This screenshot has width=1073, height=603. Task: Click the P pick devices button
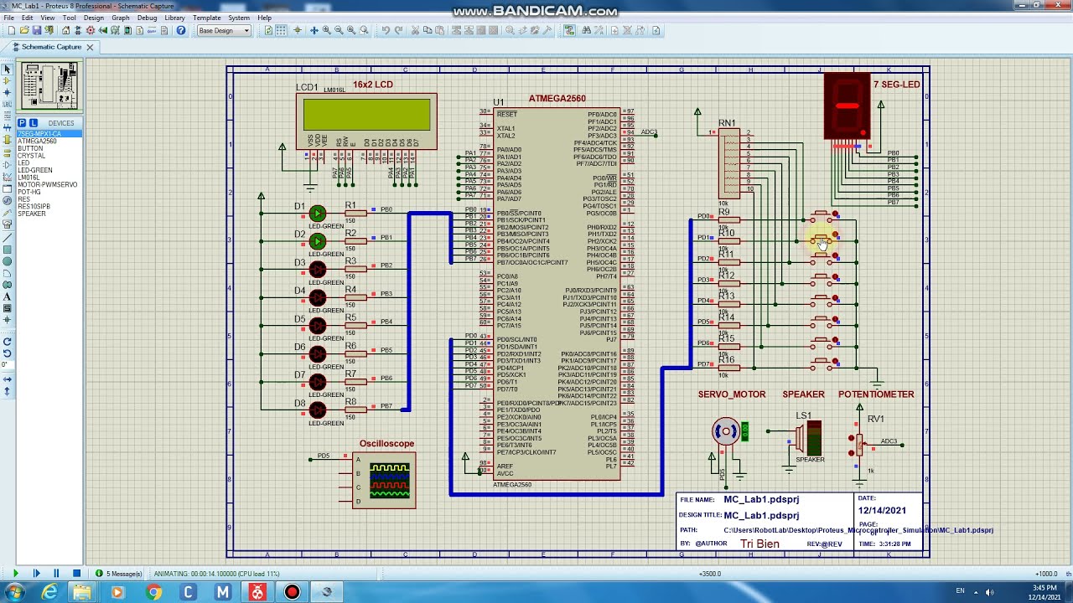pos(22,123)
